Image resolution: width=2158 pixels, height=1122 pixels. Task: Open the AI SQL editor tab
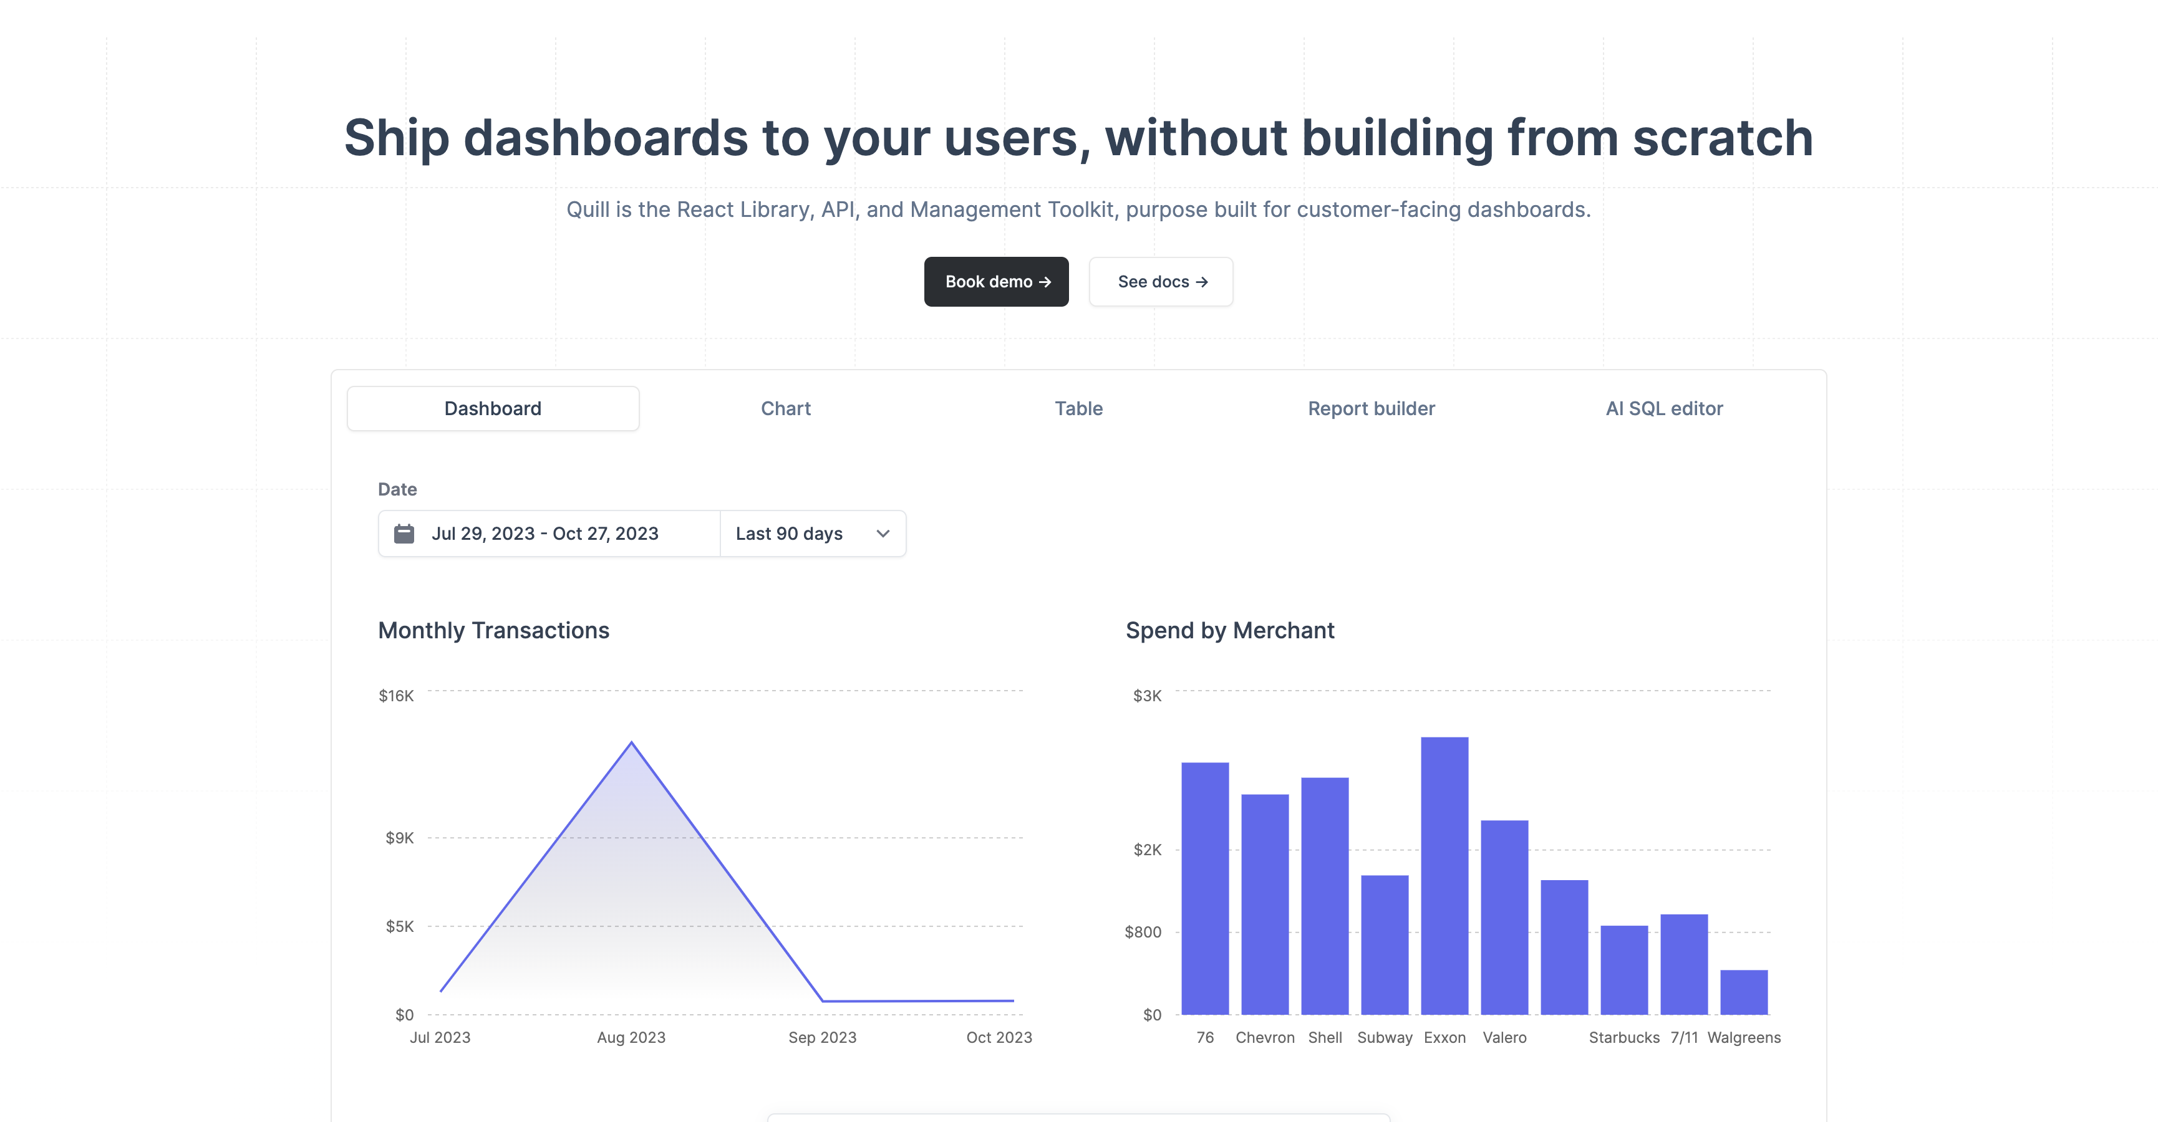(1664, 409)
